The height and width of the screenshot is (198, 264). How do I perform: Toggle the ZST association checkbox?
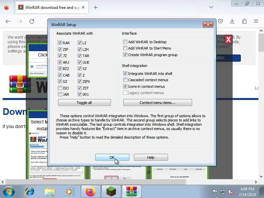point(80,88)
